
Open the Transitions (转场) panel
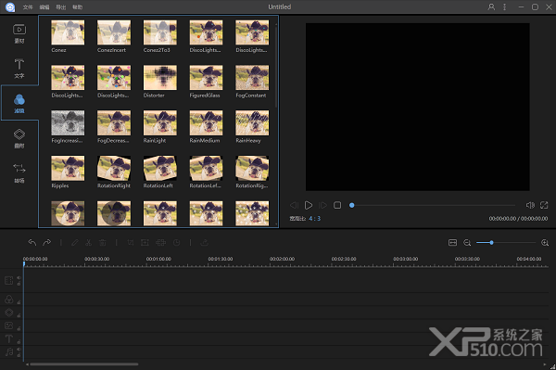click(19, 173)
